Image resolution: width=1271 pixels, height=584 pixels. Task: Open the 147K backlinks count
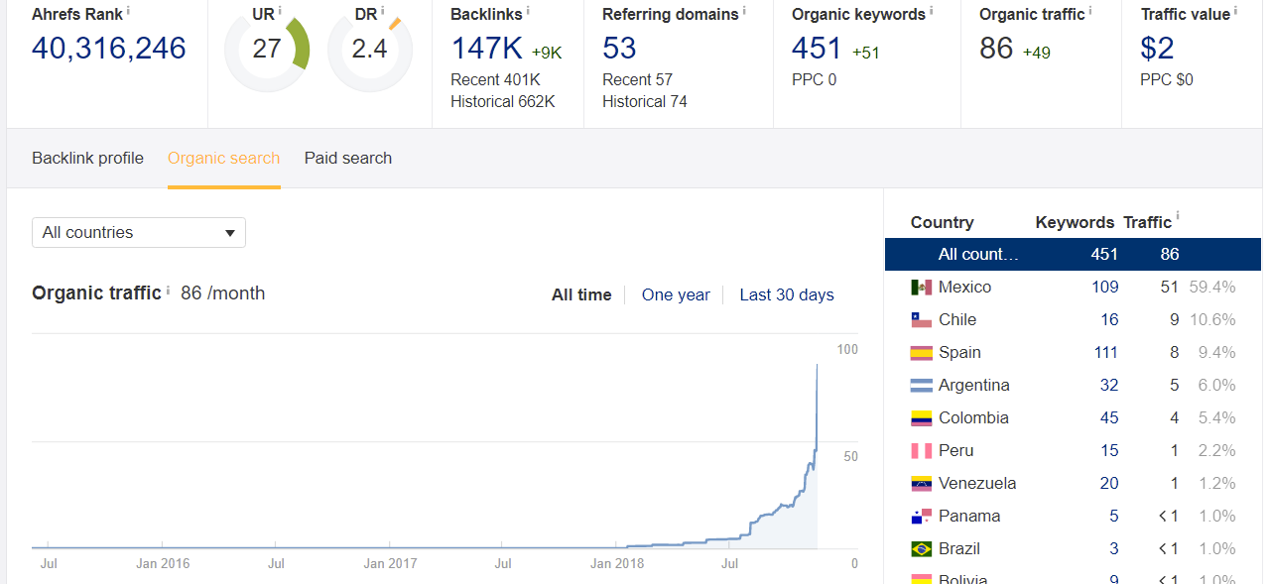(x=487, y=48)
